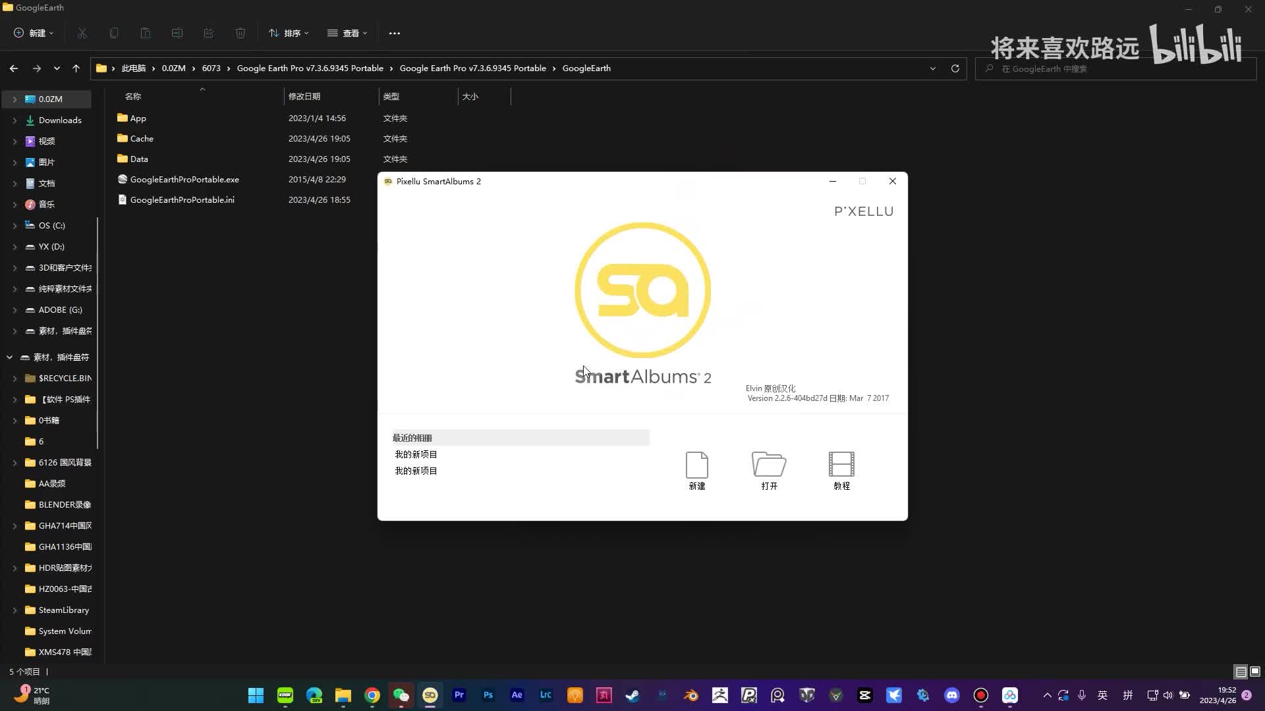The height and width of the screenshot is (711, 1265).
Task: Click the Open (打开) folder icon
Action: tap(769, 465)
